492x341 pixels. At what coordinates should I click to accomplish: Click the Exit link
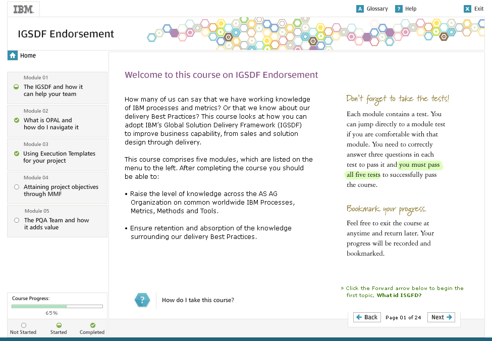pos(479,9)
